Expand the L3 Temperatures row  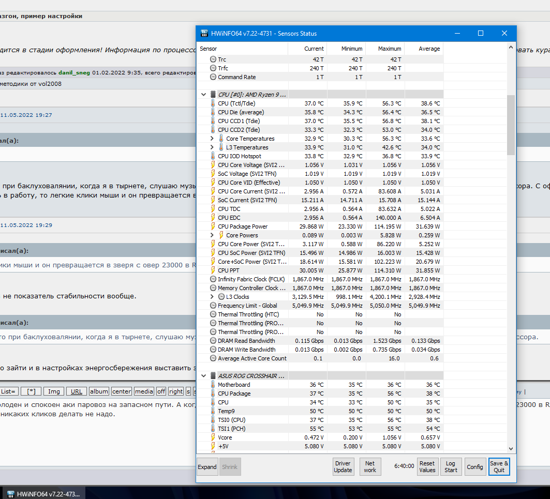tap(212, 147)
